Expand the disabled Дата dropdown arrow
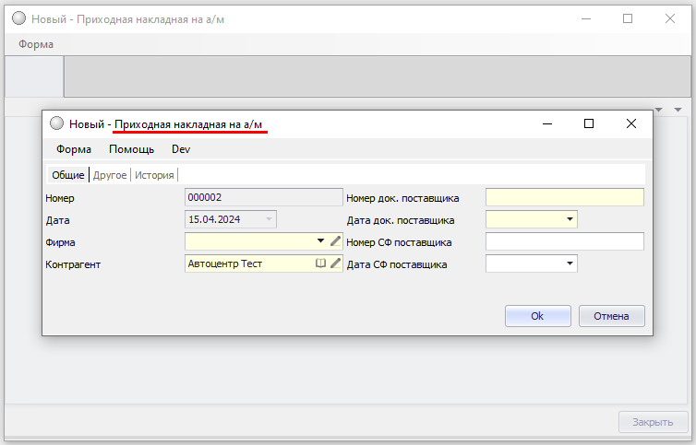 pyautogui.click(x=269, y=219)
